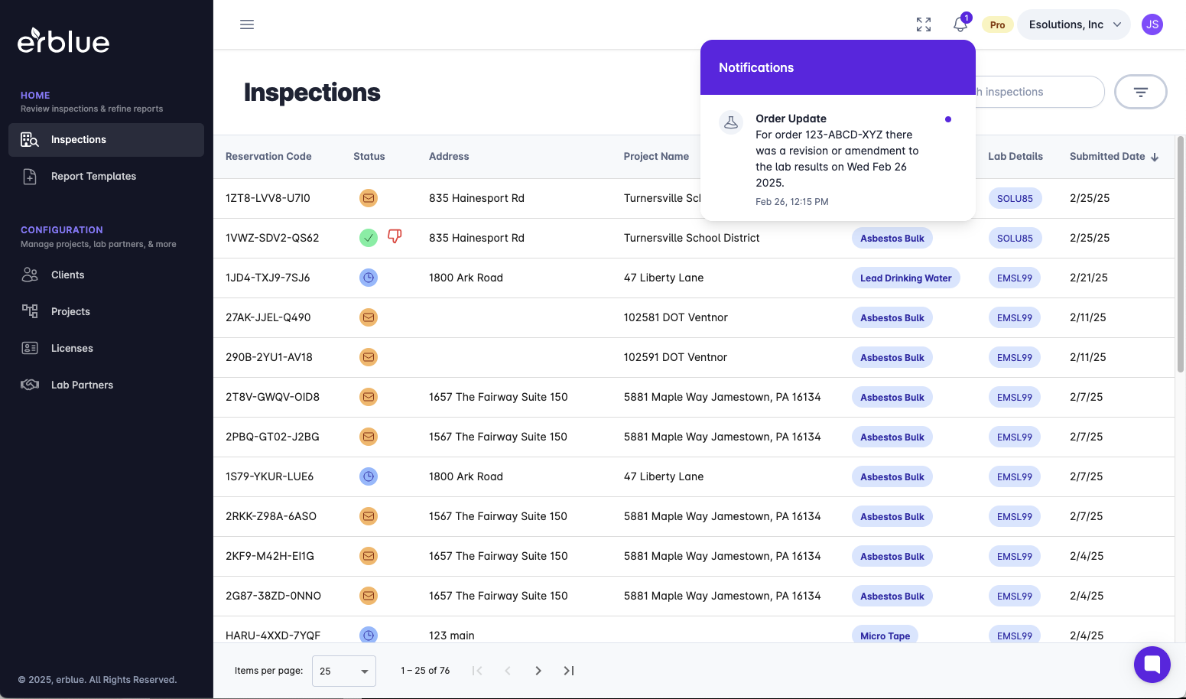
Task: Click the clock status icon for 1S79-YKUR-LUE6
Action: 369,476
